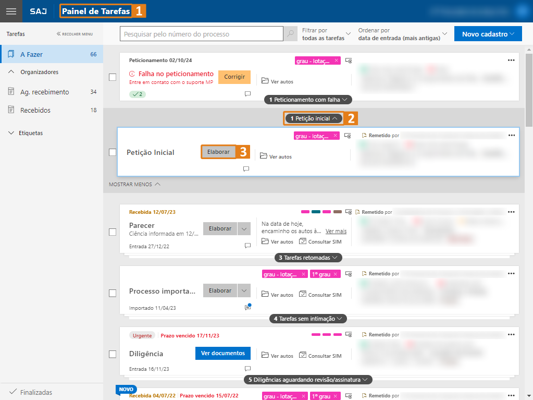
Task: Tick the Diligência task checkbox
Action: click(113, 354)
